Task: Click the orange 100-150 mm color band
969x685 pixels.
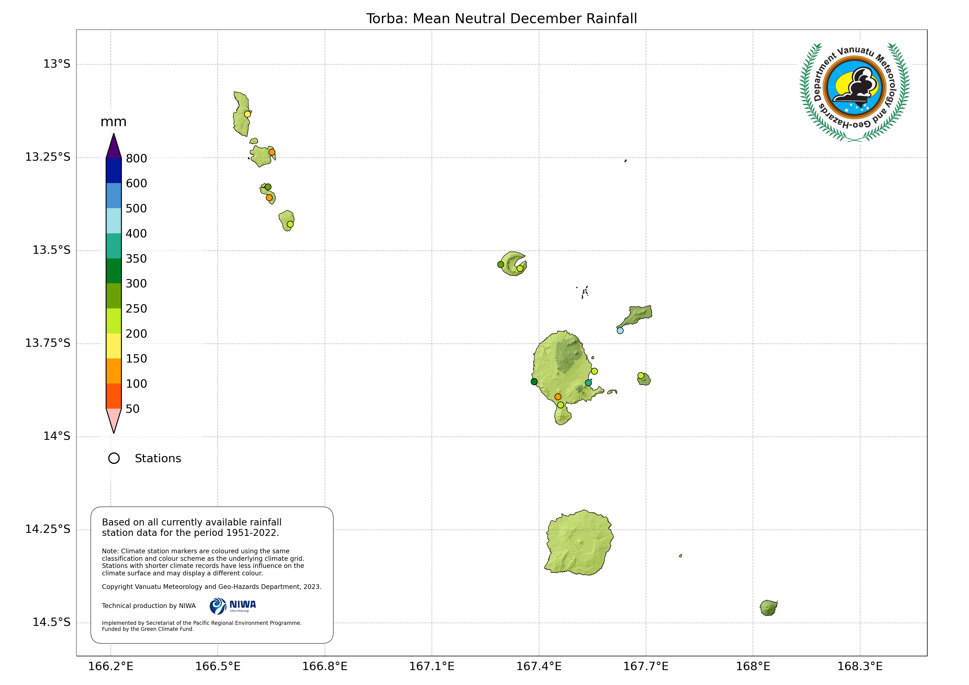Action: tap(114, 371)
